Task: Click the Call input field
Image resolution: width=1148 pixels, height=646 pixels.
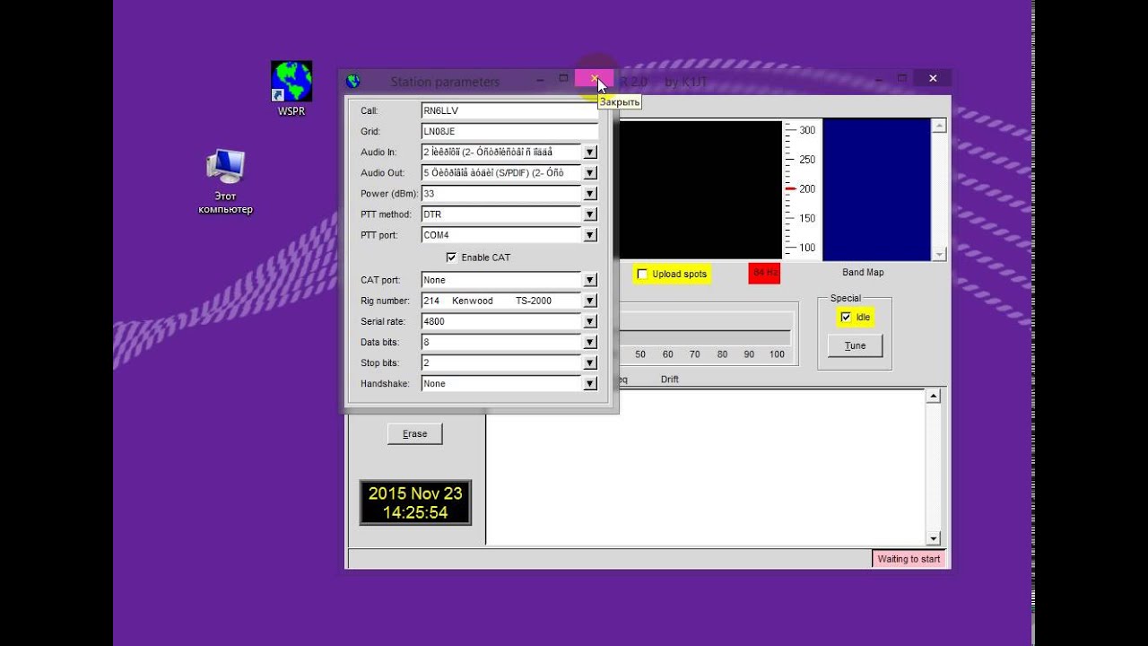Action: (509, 110)
